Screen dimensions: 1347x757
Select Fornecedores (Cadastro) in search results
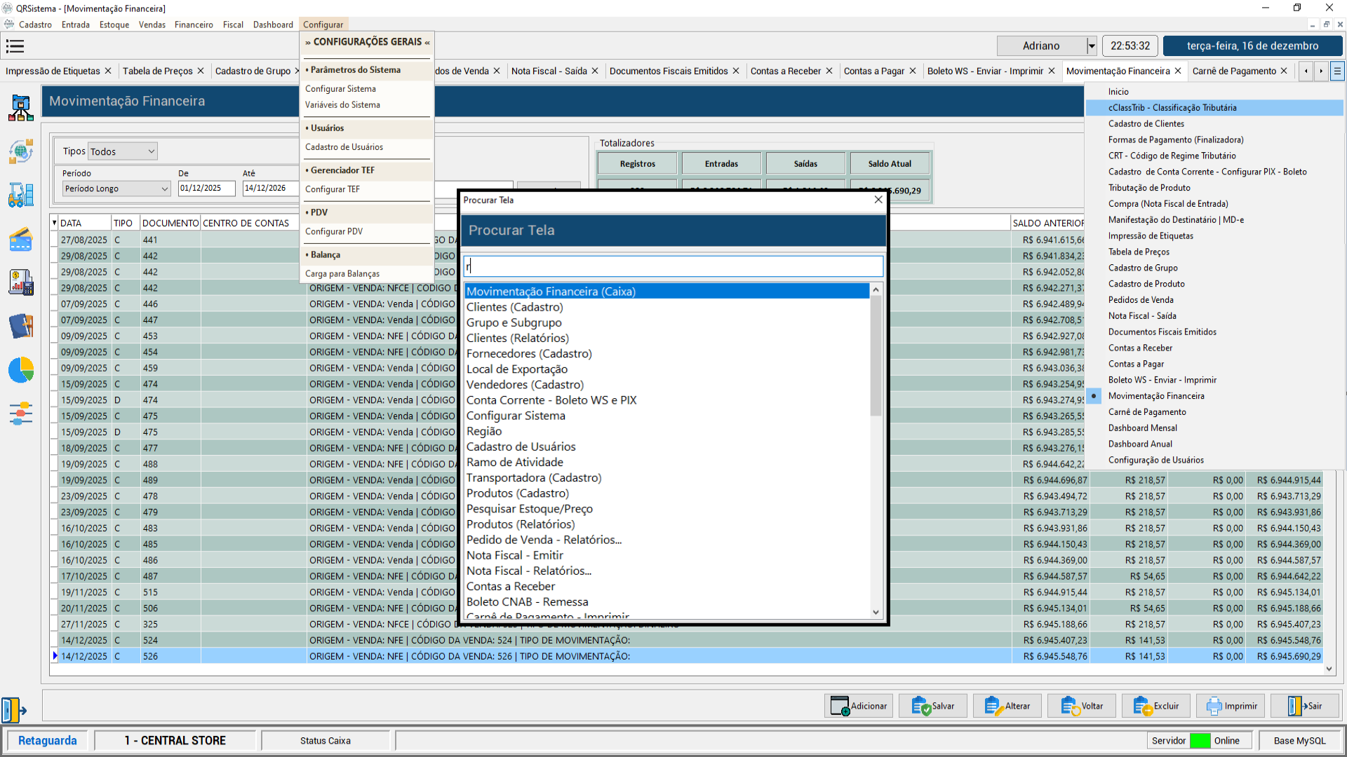pyautogui.click(x=529, y=354)
